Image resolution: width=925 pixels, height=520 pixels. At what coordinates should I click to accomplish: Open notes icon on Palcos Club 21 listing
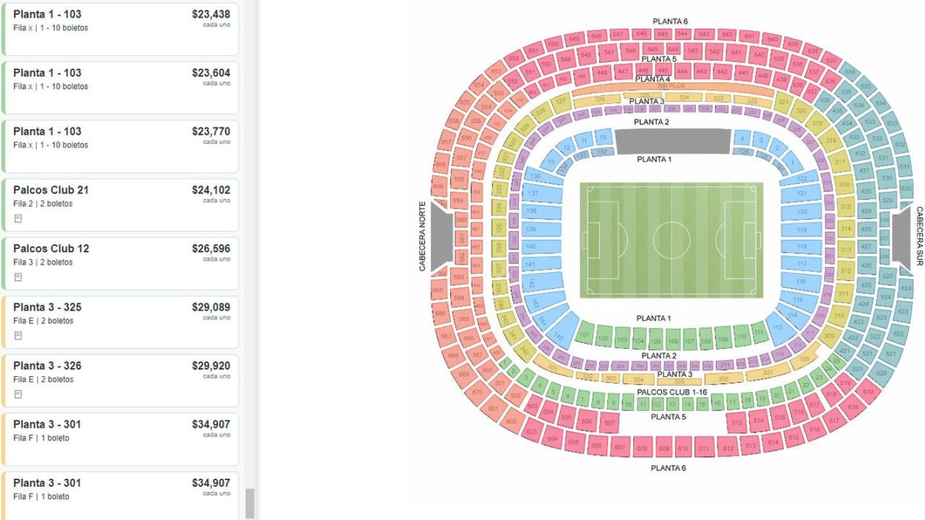18,218
